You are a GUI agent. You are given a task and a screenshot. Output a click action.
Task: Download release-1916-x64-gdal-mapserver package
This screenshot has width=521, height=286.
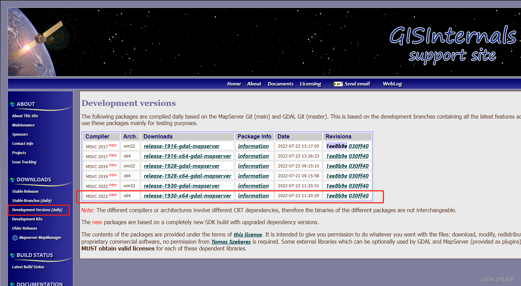pyautogui.click(x=187, y=156)
